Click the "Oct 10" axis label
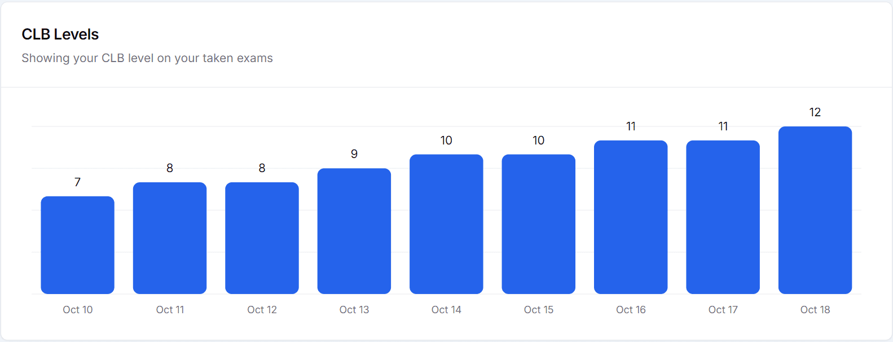 (x=77, y=310)
